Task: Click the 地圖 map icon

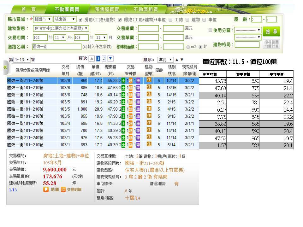Action: (46, 189)
